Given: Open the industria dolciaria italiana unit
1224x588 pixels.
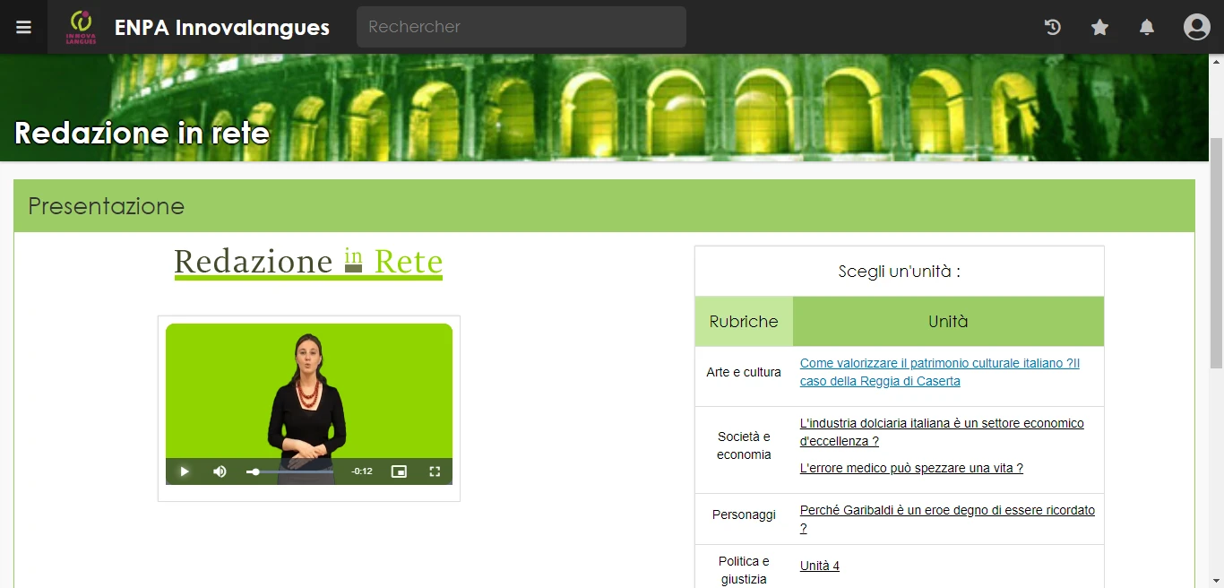Looking at the screenshot, I should [942, 432].
